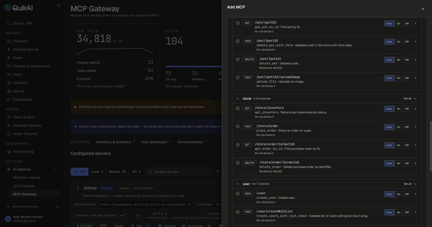Close the Add MCP panel
Viewport: 432px width, 227px height.
423,9
